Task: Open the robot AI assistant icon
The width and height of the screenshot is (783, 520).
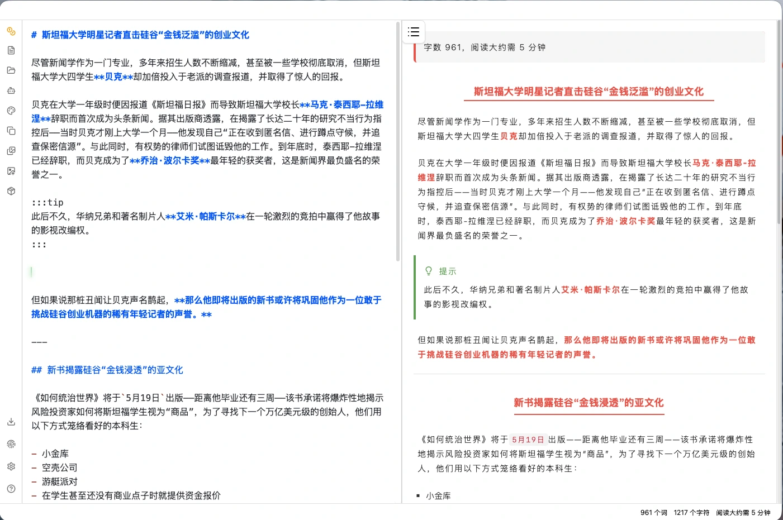Action: point(11,90)
